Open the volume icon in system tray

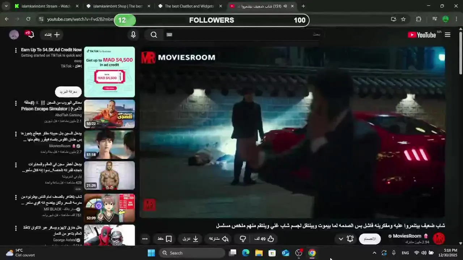[x=424, y=253]
